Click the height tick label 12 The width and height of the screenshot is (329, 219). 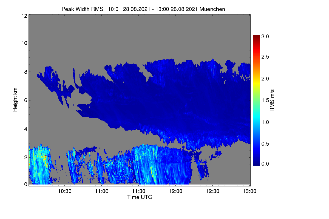[24, 16]
